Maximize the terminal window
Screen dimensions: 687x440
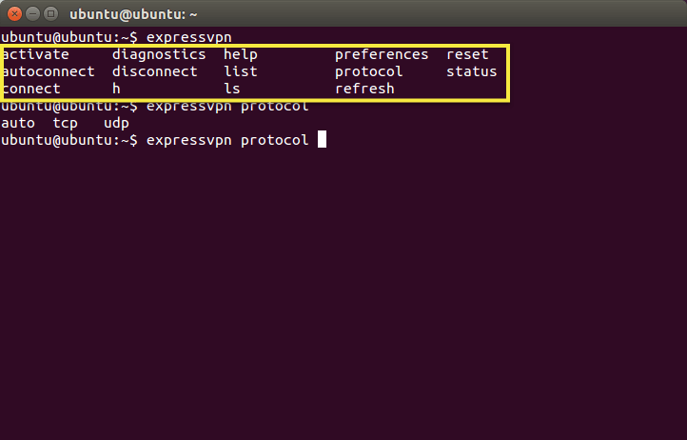point(50,14)
